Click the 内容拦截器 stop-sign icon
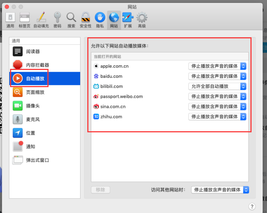This screenshot has width=267, height=213. point(18,65)
